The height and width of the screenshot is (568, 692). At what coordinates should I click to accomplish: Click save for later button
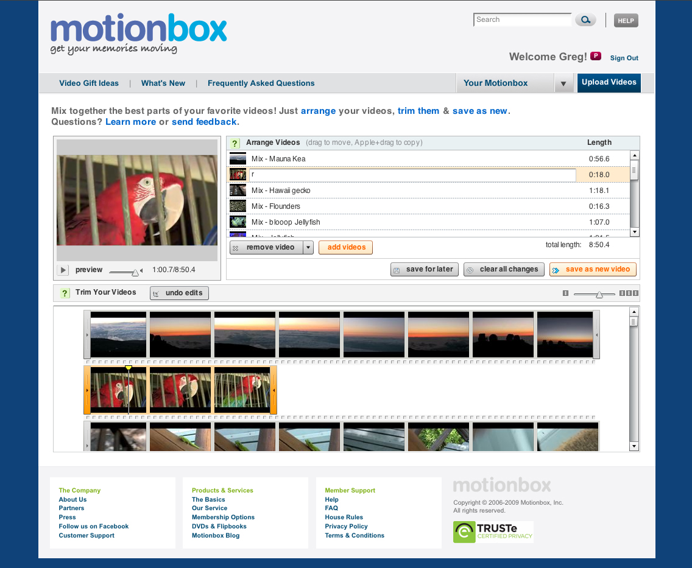tap(425, 270)
